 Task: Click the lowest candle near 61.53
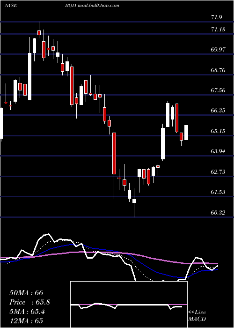(x=134, y=201)
